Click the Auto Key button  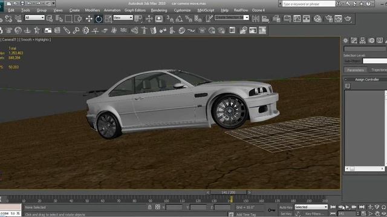286,207
